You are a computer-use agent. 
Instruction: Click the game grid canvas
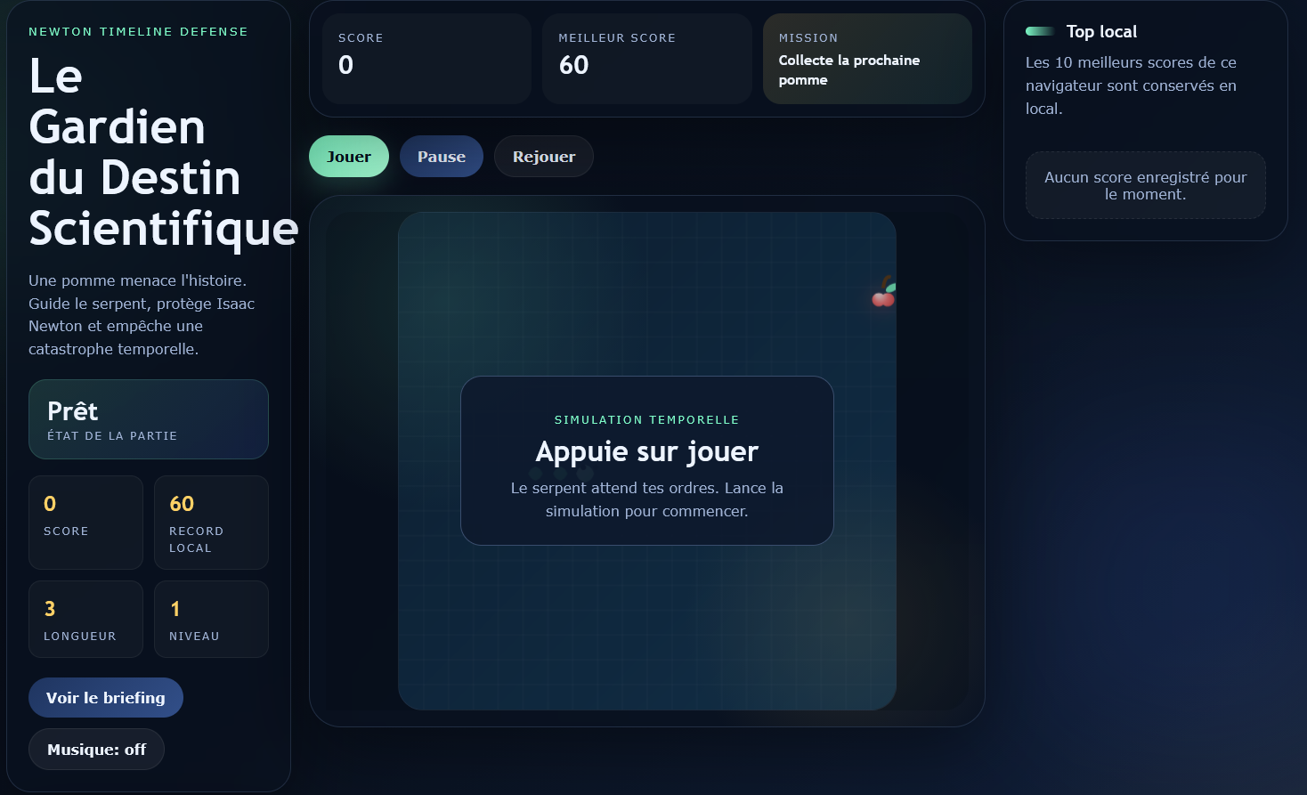point(647,641)
